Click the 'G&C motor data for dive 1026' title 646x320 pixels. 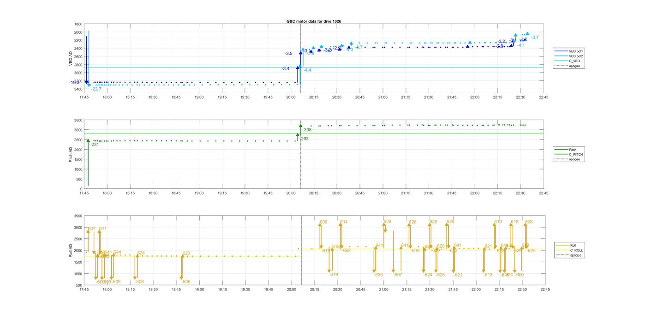[314, 21]
